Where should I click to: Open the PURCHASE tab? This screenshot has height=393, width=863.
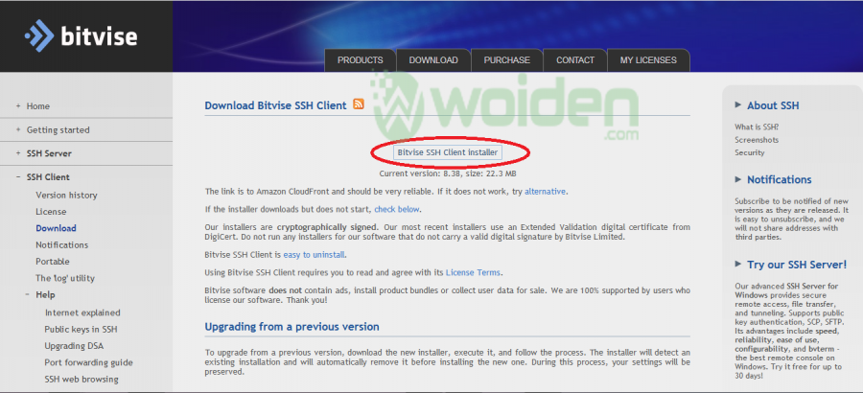[507, 60]
